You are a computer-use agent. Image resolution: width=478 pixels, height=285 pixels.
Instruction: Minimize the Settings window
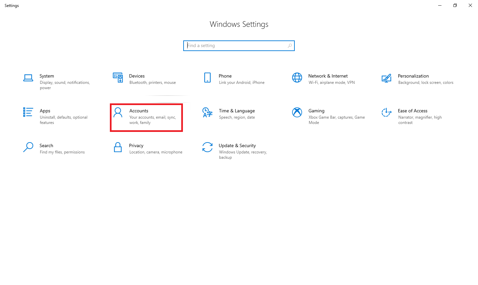point(440,5)
